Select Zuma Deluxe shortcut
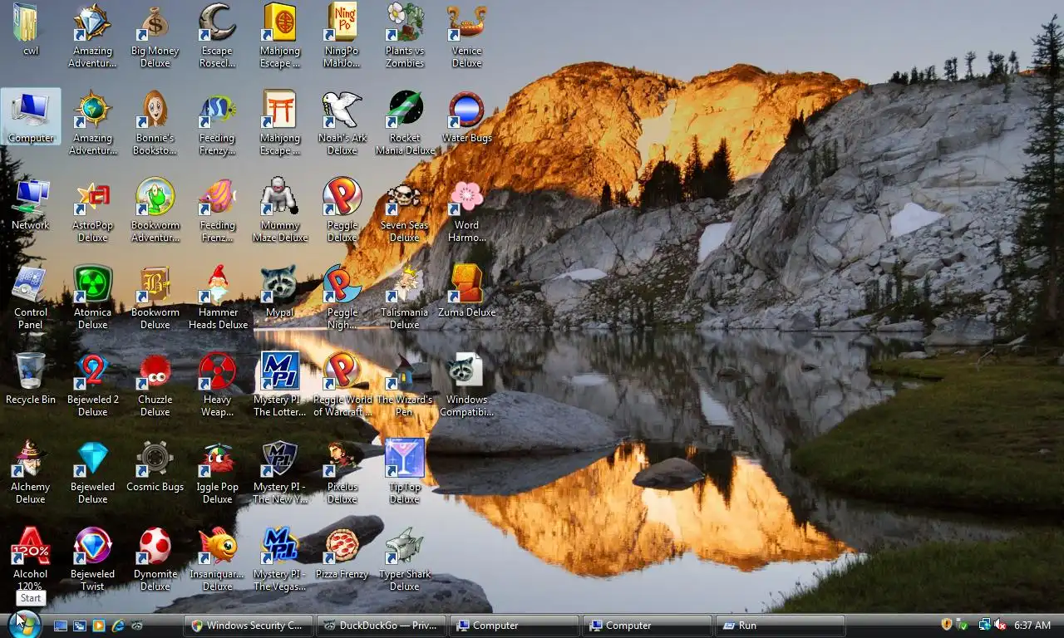The image size is (1064, 638). click(x=467, y=292)
